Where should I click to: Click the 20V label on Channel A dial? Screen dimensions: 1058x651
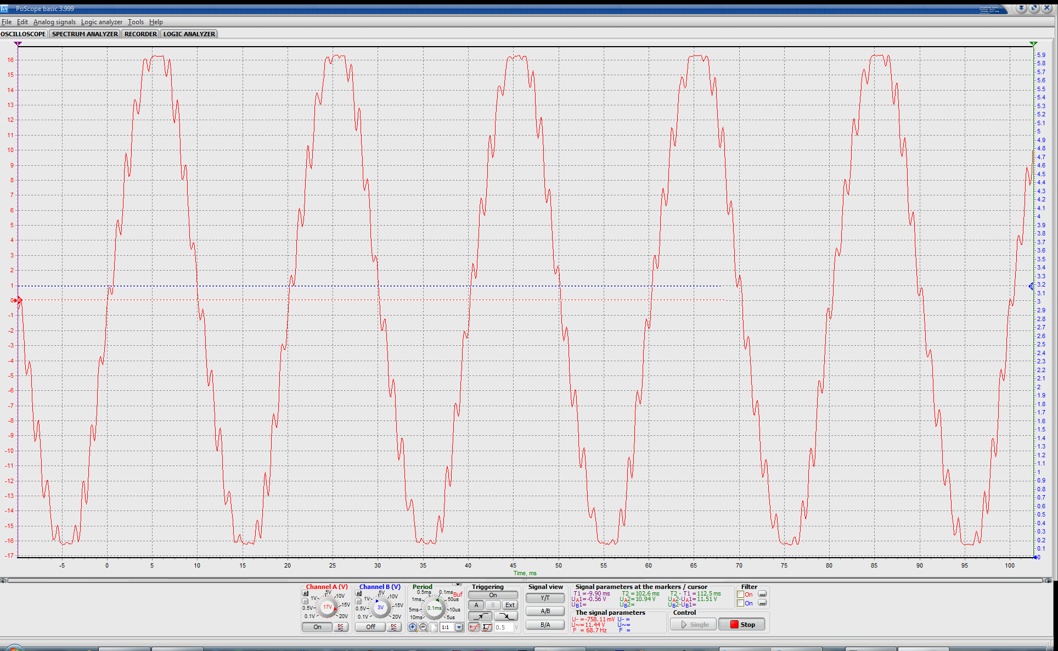343,616
